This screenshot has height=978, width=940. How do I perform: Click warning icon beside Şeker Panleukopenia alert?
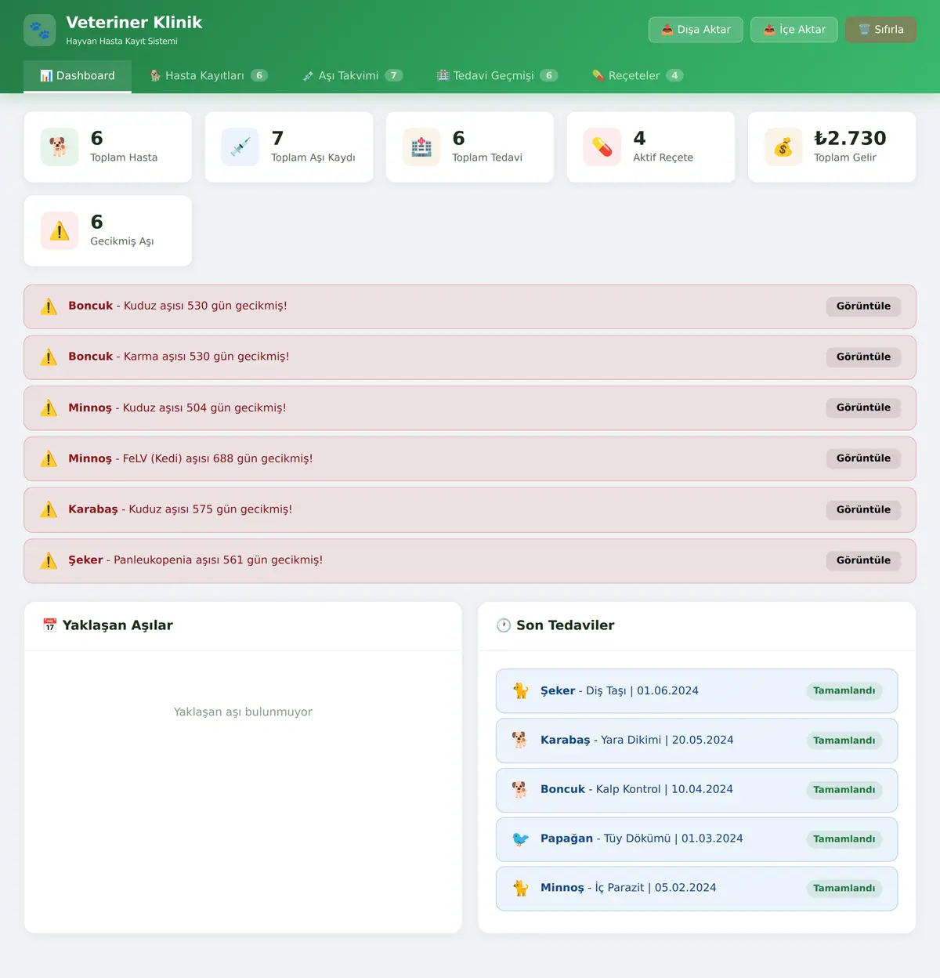coord(49,560)
